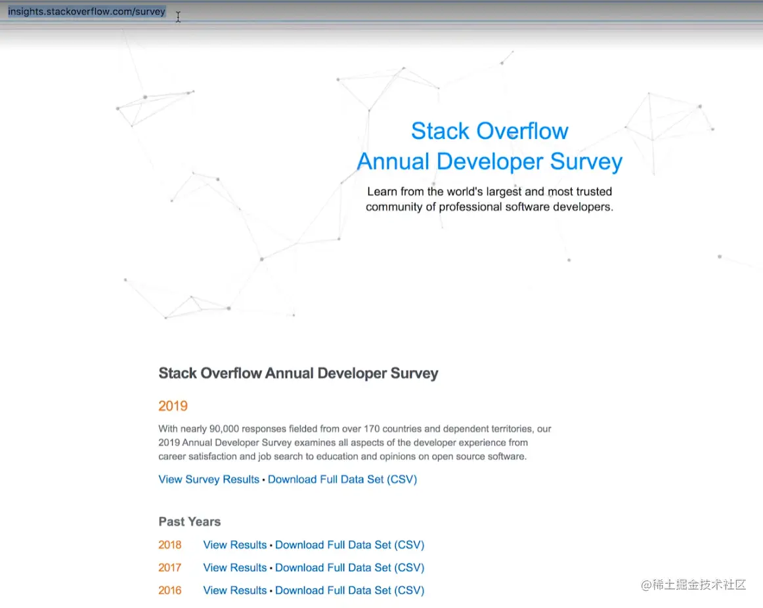
Task: Click the 2017 year label
Action: pos(170,567)
